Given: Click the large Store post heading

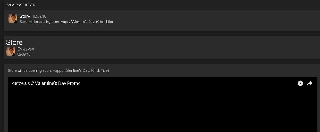Looking at the screenshot, I should (x=14, y=42).
